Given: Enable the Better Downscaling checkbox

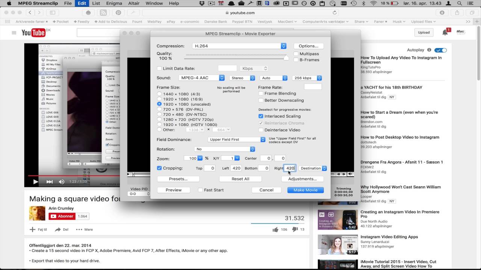Looking at the screenshot, I should pyautogui.click(x=261, y=100).
